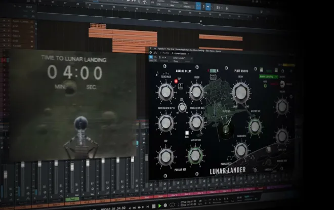Switch to the 1 - Pro EQ tab
This screenshot has height=210, width=334.
pyautogui.click(x=164, y=53)
